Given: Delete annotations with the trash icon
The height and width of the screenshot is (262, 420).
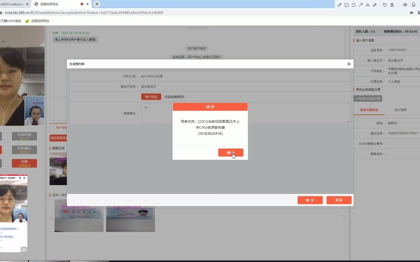Looking at the screenshot, I should 392,5.
